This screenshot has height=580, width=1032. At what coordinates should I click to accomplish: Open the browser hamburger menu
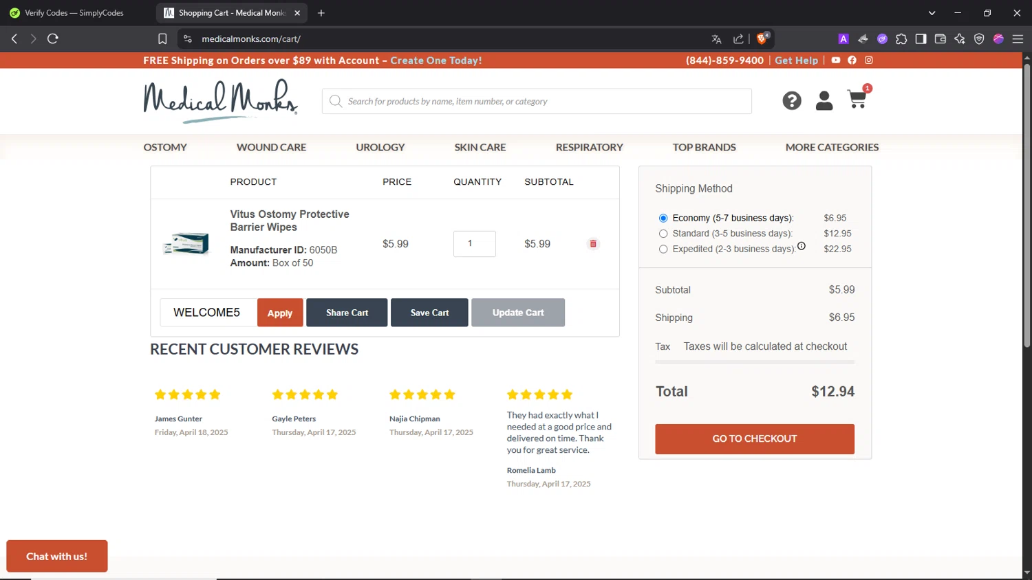(x=1018, y=39)
